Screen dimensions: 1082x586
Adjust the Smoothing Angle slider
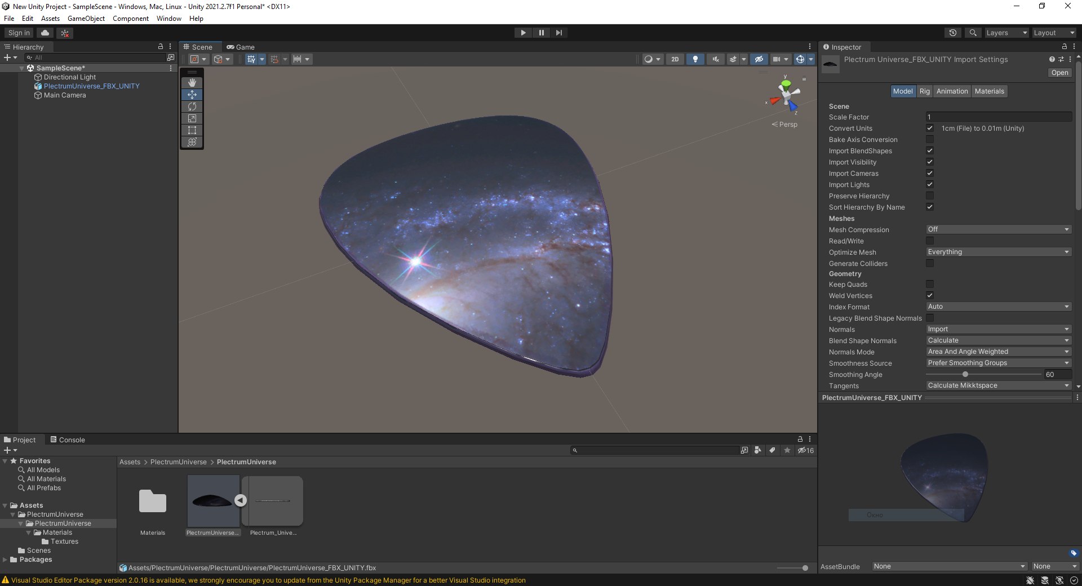[983, 374]
